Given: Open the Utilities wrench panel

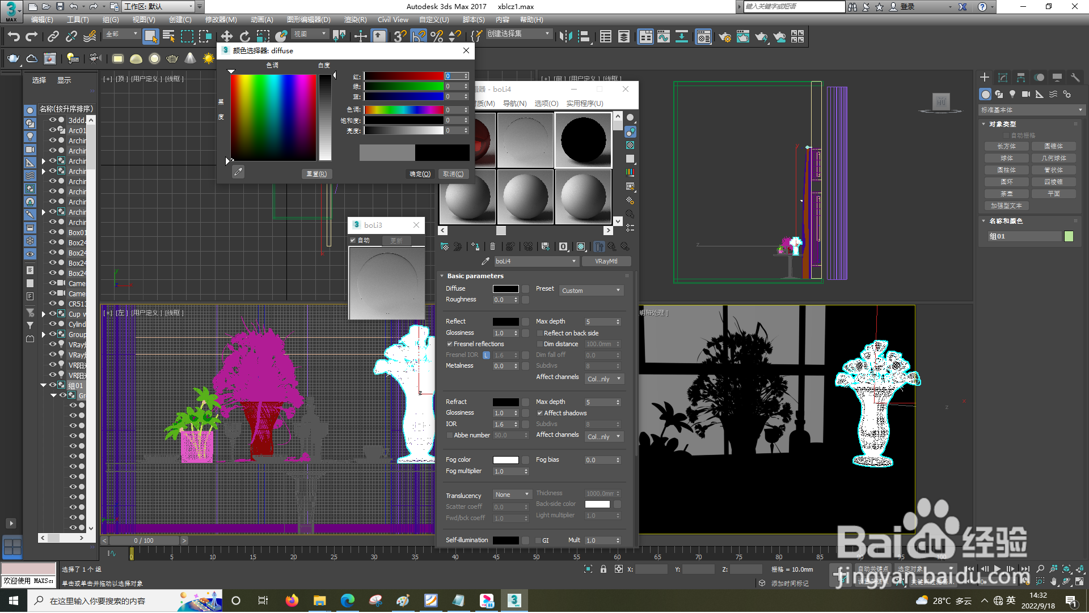Looking at the screenshot, I should point(1075,78).
